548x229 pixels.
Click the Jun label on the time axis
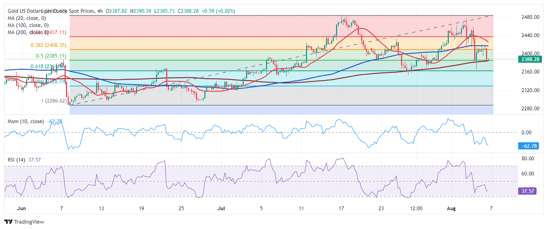pos(22,208)
